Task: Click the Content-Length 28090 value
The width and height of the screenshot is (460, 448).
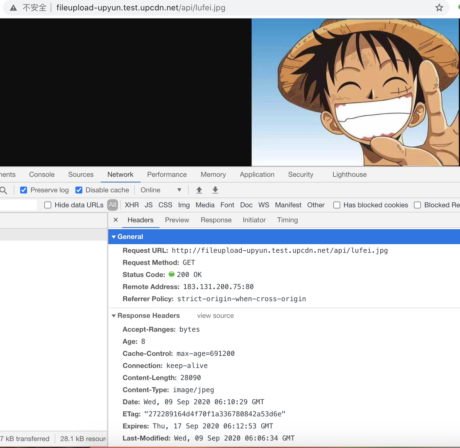Action: [x=191, y=378]
